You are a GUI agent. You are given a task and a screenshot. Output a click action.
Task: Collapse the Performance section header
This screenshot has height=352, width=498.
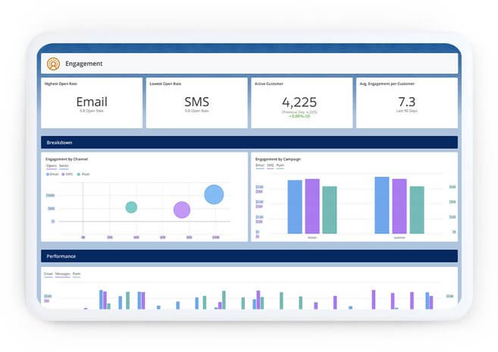pyautogui.click(x=249, y=256)
